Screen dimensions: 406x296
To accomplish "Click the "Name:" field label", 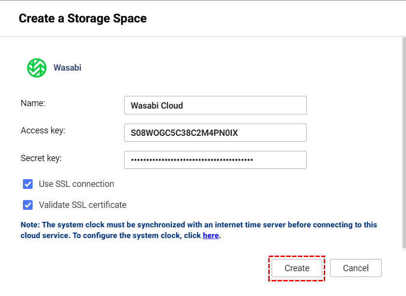I will (x=33, y=103).
